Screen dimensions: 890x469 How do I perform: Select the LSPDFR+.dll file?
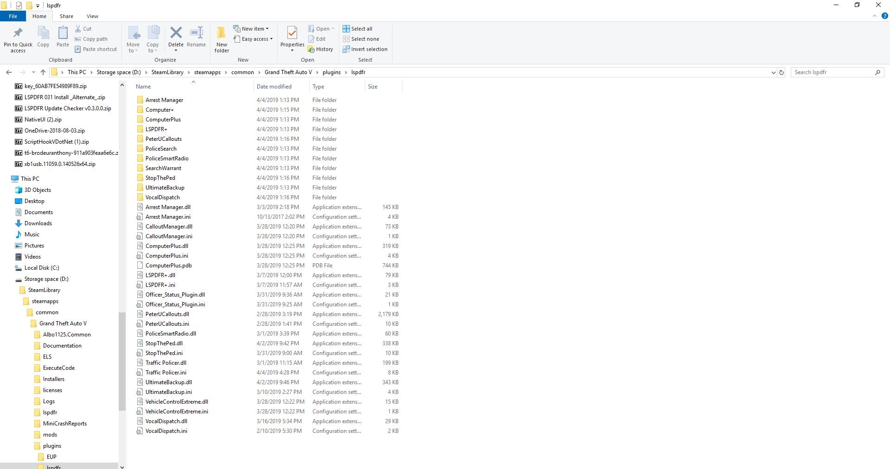(160, 275)
